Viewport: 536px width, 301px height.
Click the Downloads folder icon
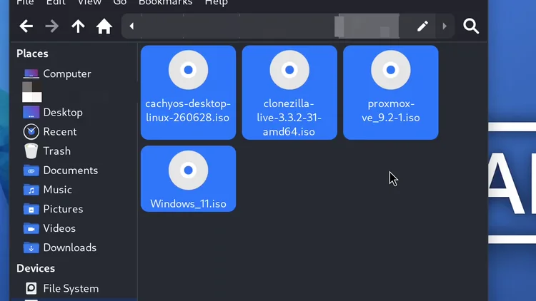pyautogui.click(x=31, y=248)
